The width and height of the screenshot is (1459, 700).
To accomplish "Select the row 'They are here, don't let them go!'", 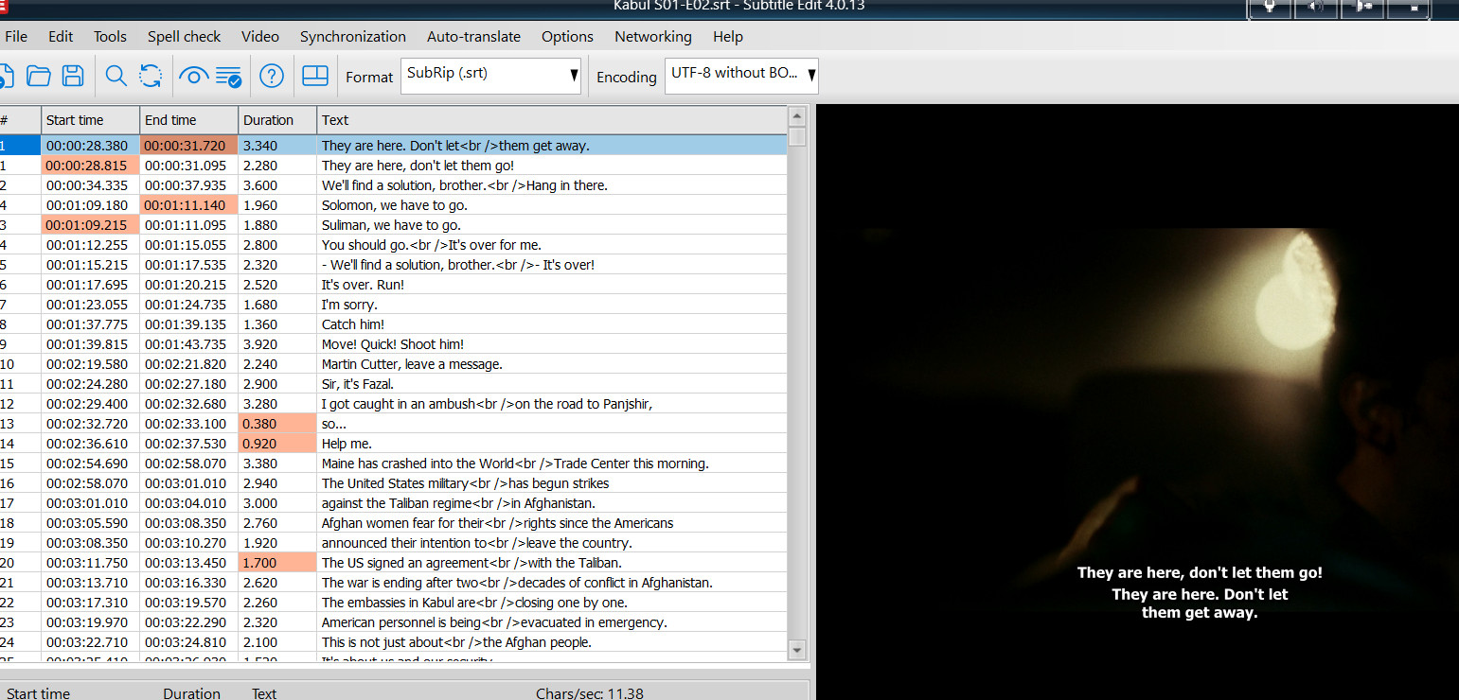I will point(394,166).
